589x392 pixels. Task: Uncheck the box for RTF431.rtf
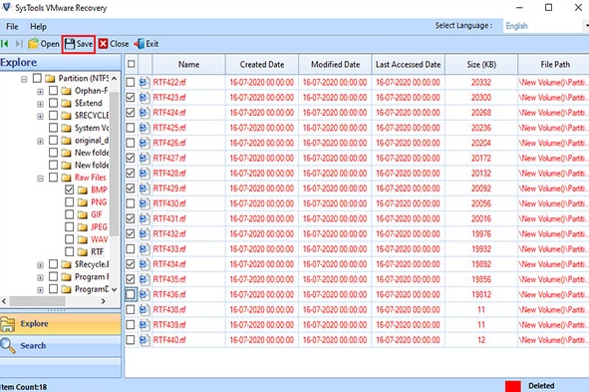pos(131,218)
